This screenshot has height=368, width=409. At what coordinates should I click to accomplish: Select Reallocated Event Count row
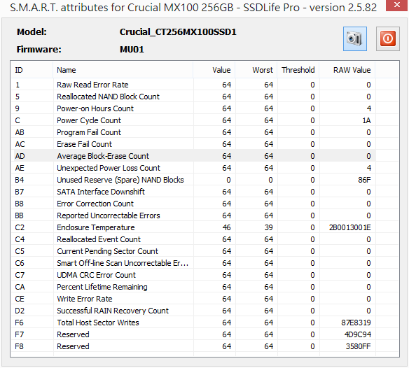pos(193,239)
